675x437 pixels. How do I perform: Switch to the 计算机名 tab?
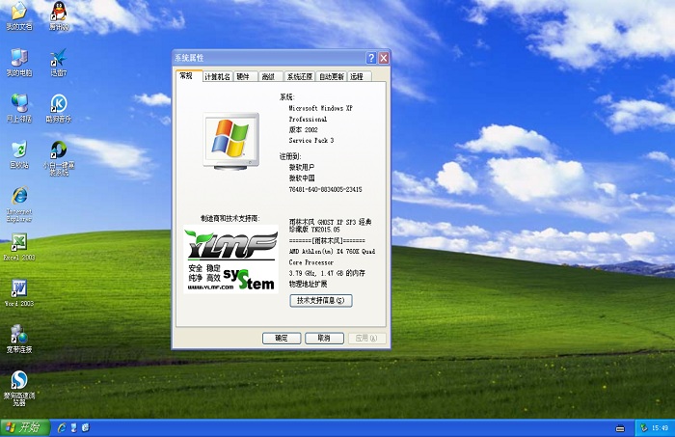pyautogui.click(x=217, y=76)
